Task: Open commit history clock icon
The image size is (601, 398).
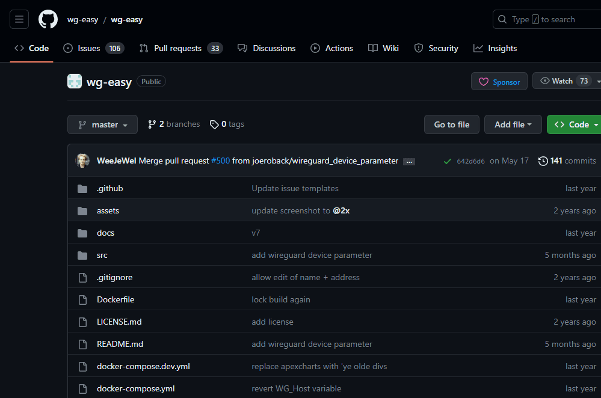Action: [543, 161]
